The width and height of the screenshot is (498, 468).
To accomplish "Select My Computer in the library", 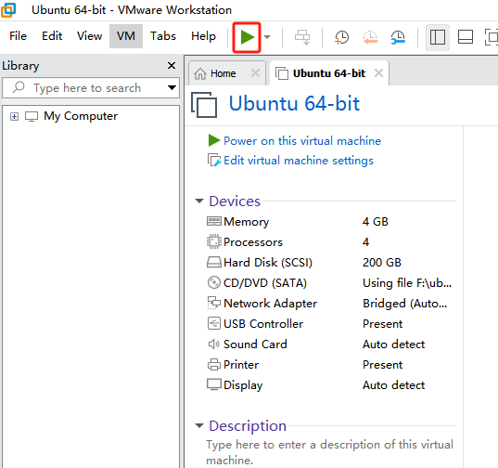I will pos(81,116).
